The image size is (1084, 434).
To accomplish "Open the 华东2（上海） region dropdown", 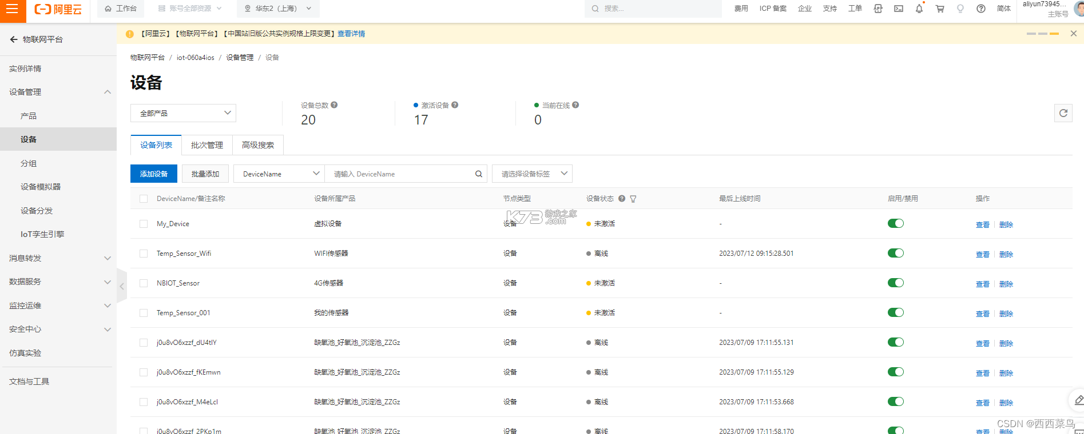I will (x=278, y=9).
